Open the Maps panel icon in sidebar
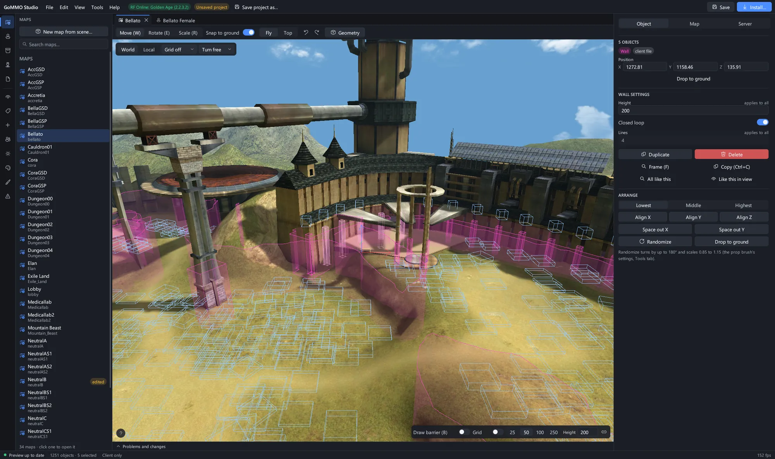 click(x=8, y=22)
